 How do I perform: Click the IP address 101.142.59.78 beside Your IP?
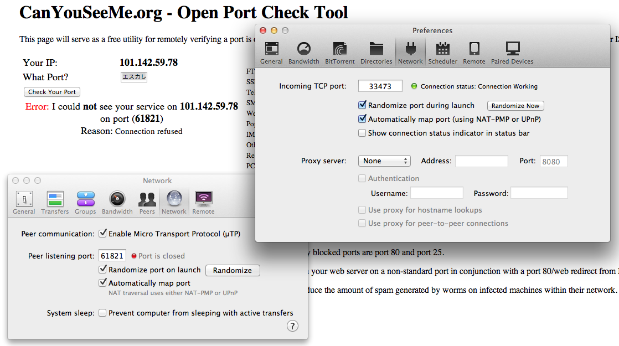coord(148,63)
